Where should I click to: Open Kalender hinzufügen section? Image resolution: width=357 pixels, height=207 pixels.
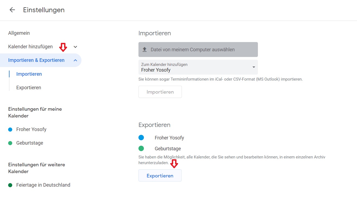[30, 47]
